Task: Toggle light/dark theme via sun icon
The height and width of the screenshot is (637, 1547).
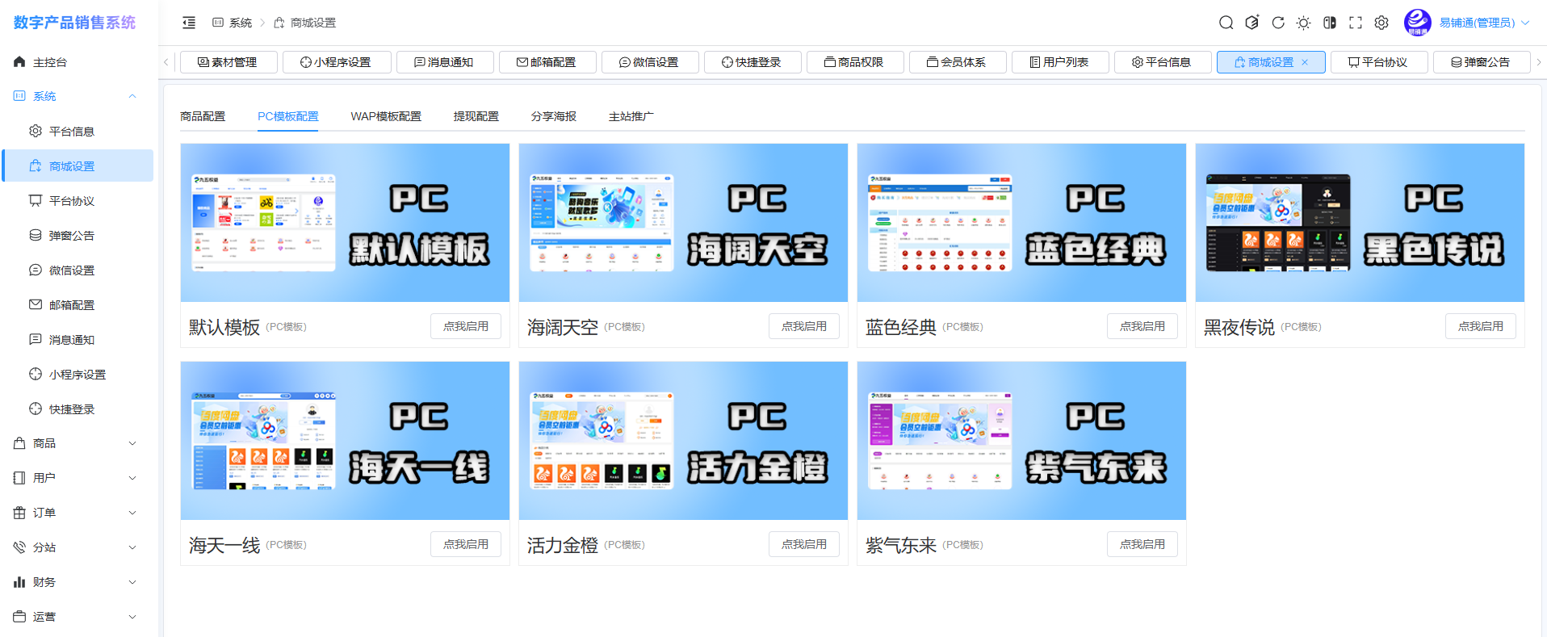Action: [x=1303, y=23]
